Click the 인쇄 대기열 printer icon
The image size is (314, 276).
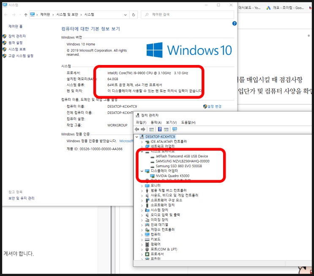point(147,225)
